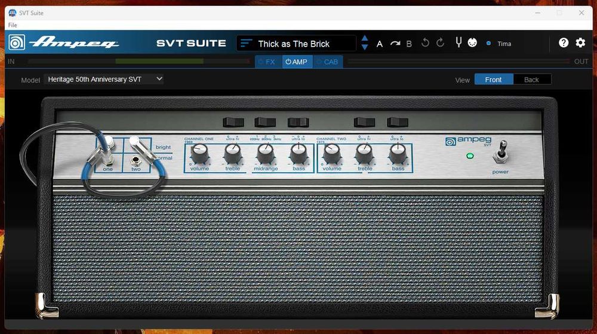Toggle Channel Two ultra hi rocker switch
Viewport: 597px width, 334px height.
(x=364, y=122)
